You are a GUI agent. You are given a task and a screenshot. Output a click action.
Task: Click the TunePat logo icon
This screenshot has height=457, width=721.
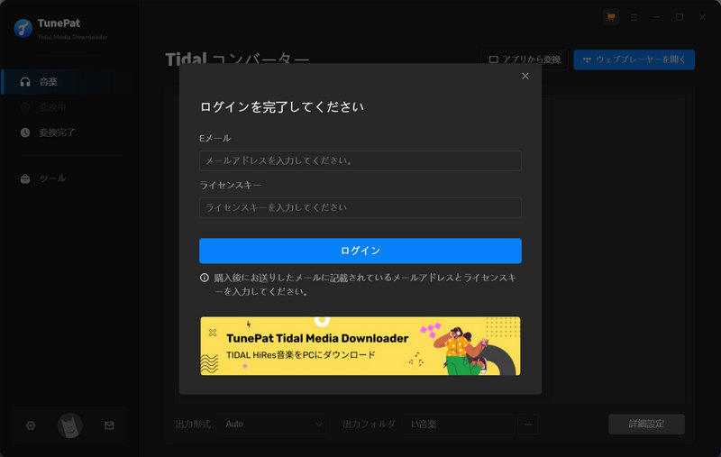pyautogui.click(x=23, y=29)
